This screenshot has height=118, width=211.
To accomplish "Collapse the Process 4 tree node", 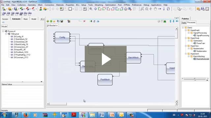I will (x=3, y=31).
